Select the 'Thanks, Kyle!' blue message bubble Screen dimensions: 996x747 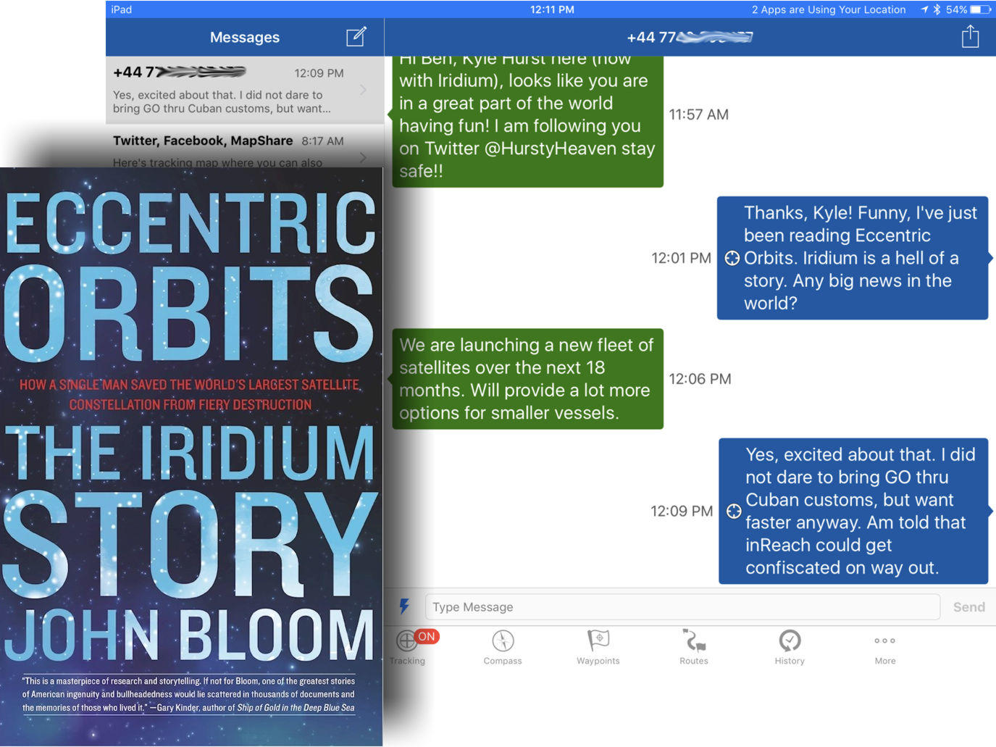tap(853, 258)
